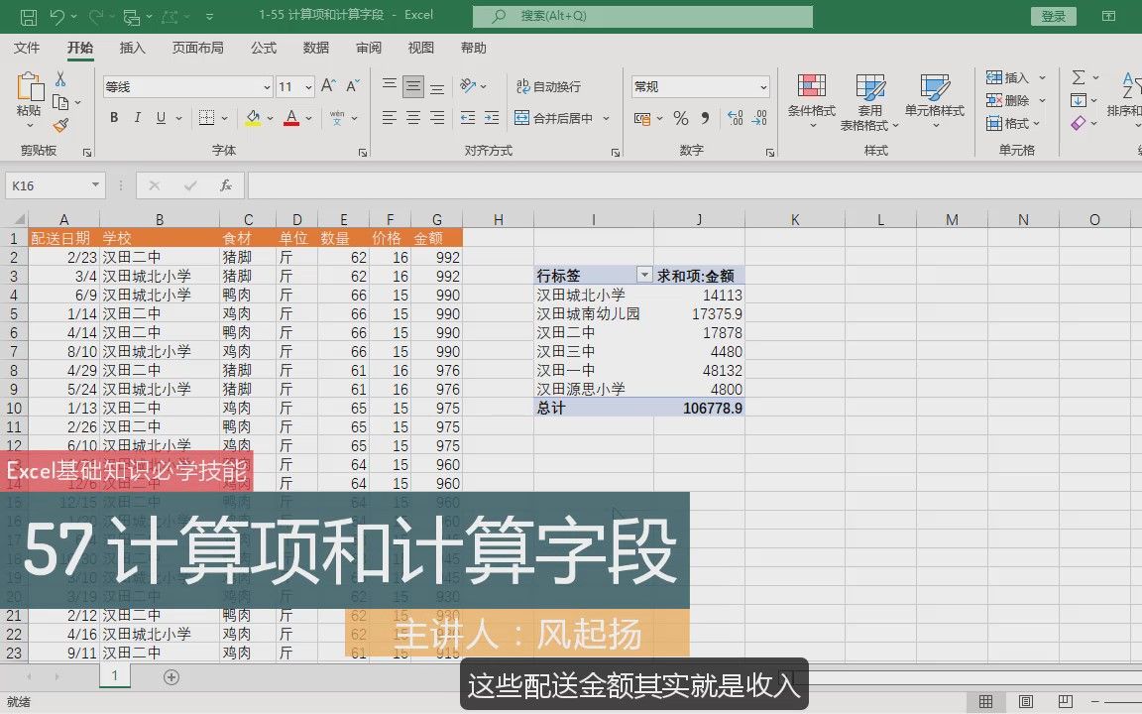Switch to the 数据 ribbon tab
Image resolution: width=1142 pixels, height=714 pixels.
[x=315, y=47]
